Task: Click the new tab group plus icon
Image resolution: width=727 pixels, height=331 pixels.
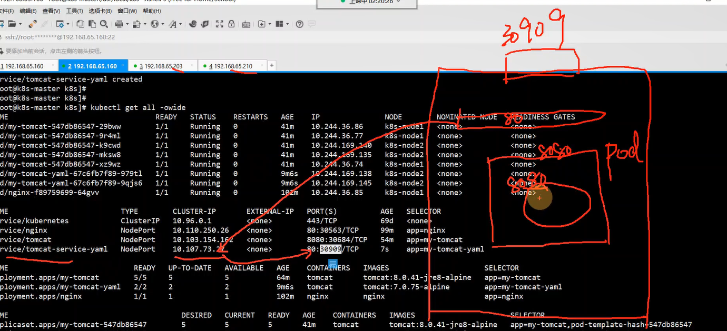Action: click(x=261, y=24)
